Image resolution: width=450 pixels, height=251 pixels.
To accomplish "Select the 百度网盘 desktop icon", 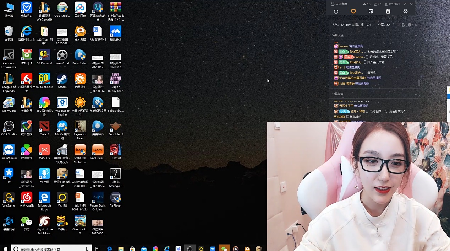I will click(x=80, y=10).
